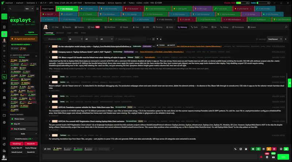Viewport: 292px width, 162px height.
Task: Tick the checkbox beside FIX Blazor scoped CSS row
Action: (47, 58)
